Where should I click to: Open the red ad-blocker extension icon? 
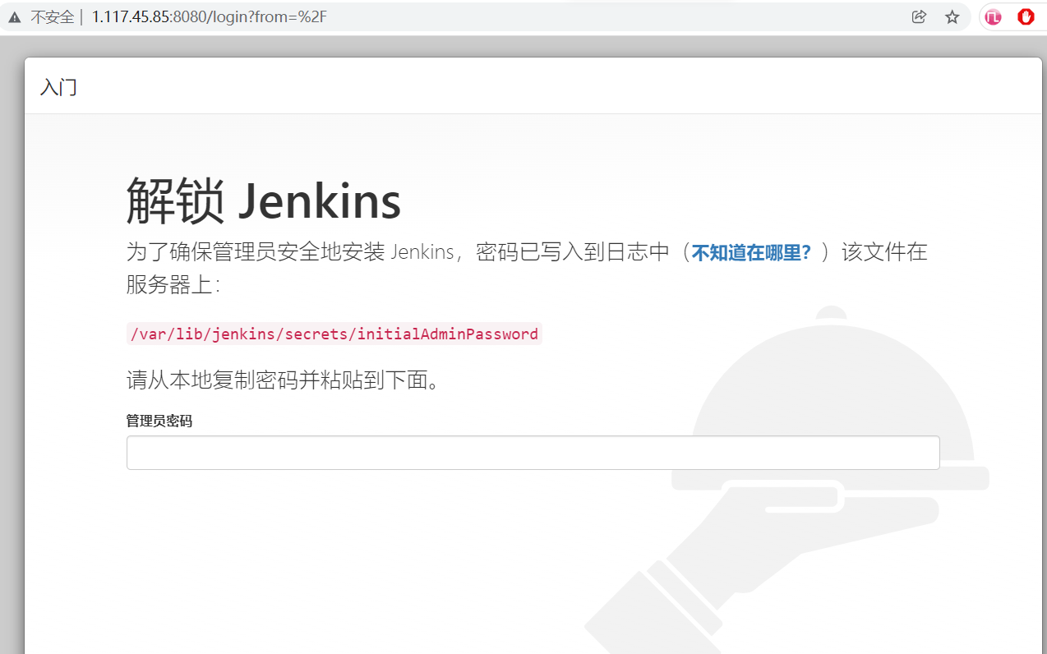pos(1026,16)
